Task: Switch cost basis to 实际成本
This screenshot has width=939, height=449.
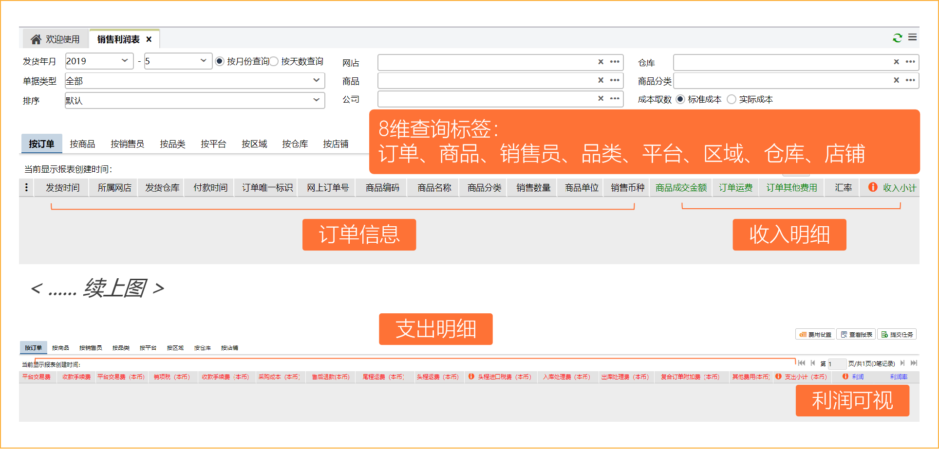Action: (732, 99)
